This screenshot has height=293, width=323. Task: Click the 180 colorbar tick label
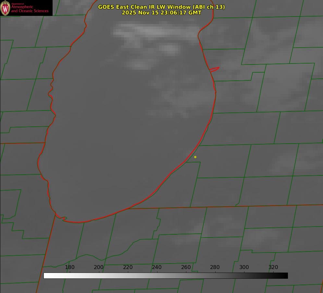point(70,267)
